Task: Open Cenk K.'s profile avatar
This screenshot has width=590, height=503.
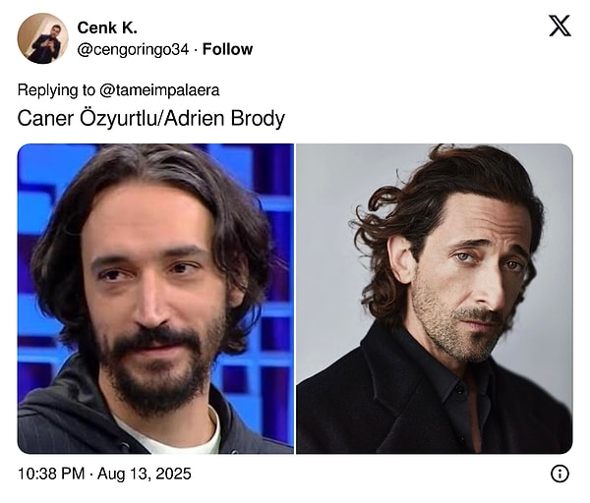Action: pos(43,38)
